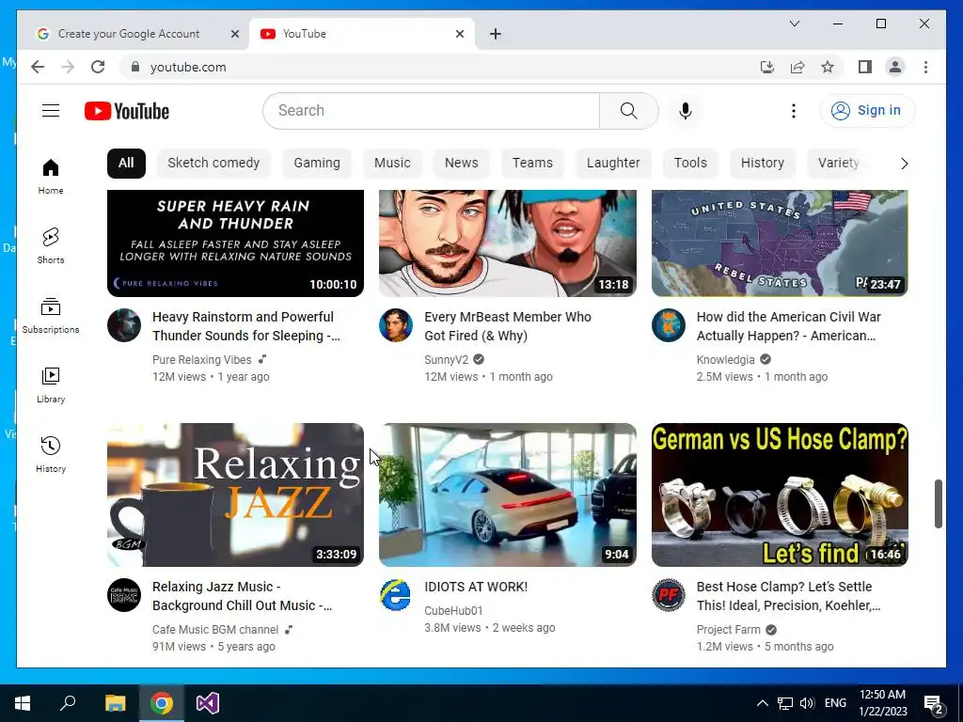Screen dimensions: 963x722
Task: Open Cafe Music BGM channel avatar
Action: click(x=124, y=595)
